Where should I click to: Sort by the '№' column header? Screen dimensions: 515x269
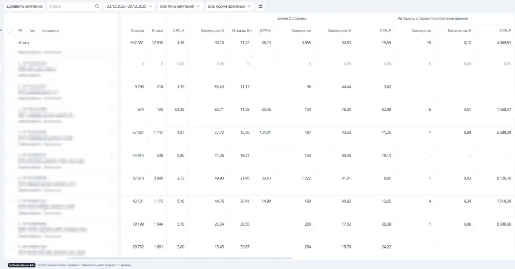tap(21, 31)
